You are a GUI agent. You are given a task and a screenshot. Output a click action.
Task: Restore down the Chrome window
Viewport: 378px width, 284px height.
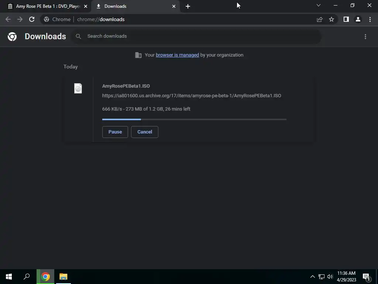coord(353,5)
